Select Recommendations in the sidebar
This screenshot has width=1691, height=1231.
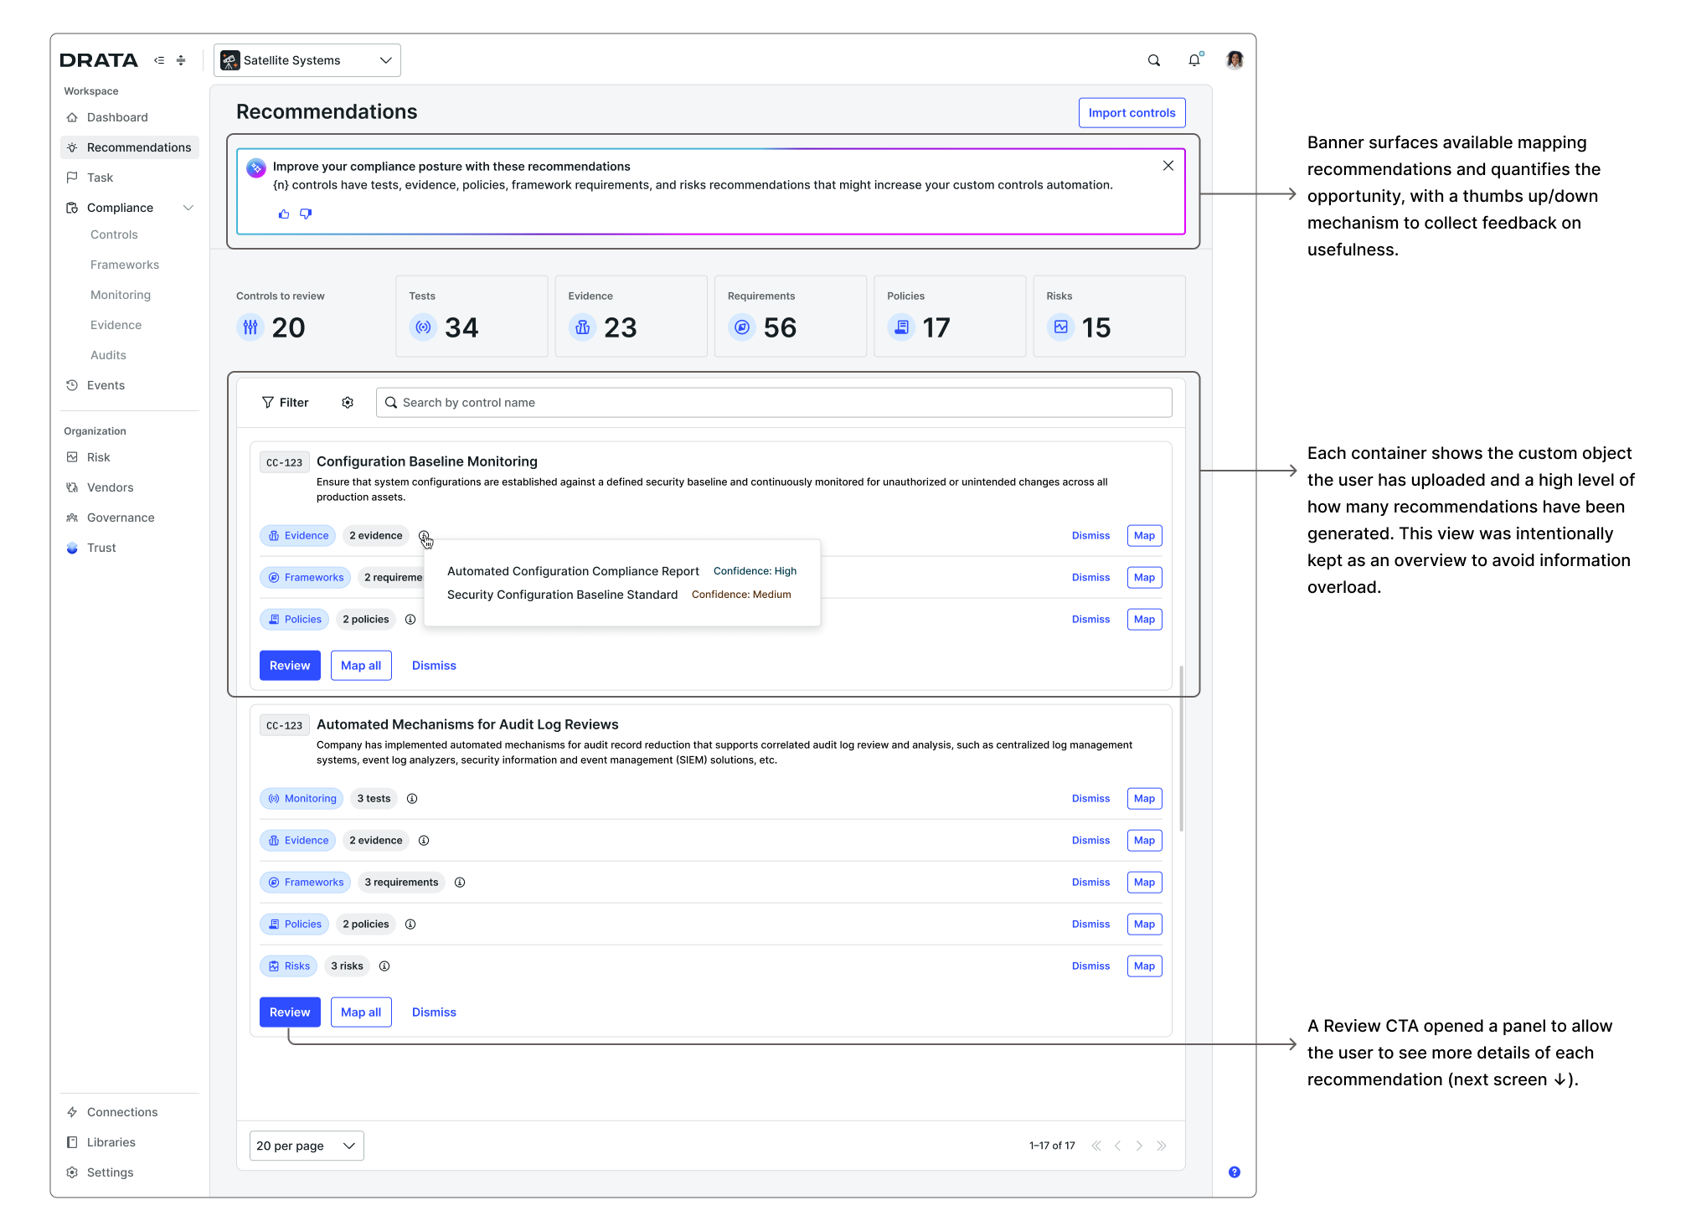click(x=130, y=147)
